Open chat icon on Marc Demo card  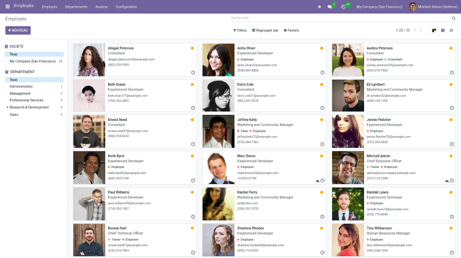tap(317, 181)
